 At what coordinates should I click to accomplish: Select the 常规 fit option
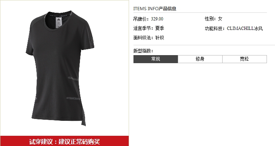coord(155,59)
